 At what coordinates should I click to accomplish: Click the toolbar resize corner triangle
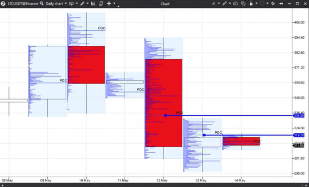point(119,6)
